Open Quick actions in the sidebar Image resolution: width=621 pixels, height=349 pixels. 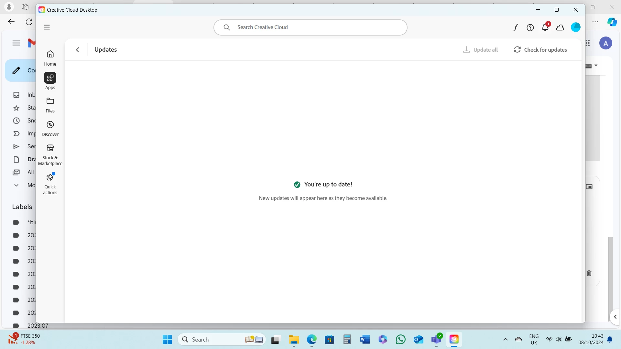tap(50, 183)
